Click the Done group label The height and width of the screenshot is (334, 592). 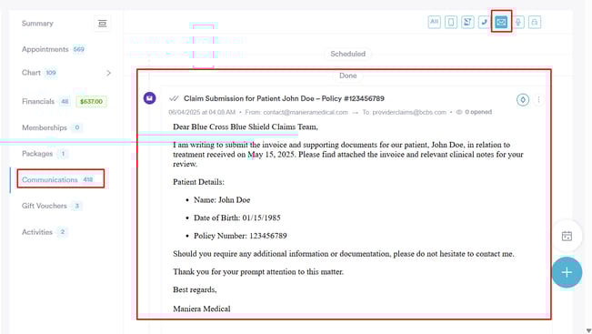point(347,76)
